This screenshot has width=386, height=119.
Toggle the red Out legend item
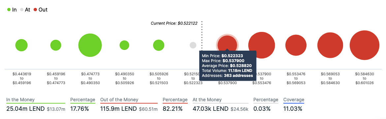[x=40, y=10]
